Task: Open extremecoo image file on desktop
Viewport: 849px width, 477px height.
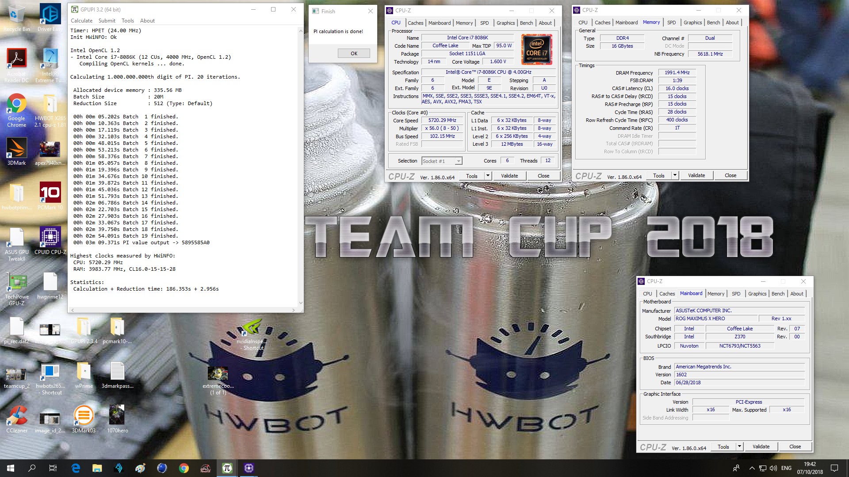Action: (x=218, y=380)
